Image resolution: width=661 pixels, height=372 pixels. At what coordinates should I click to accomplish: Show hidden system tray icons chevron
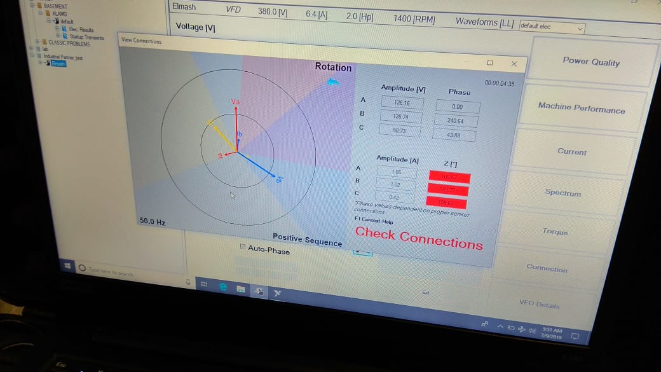click(500, 326)
